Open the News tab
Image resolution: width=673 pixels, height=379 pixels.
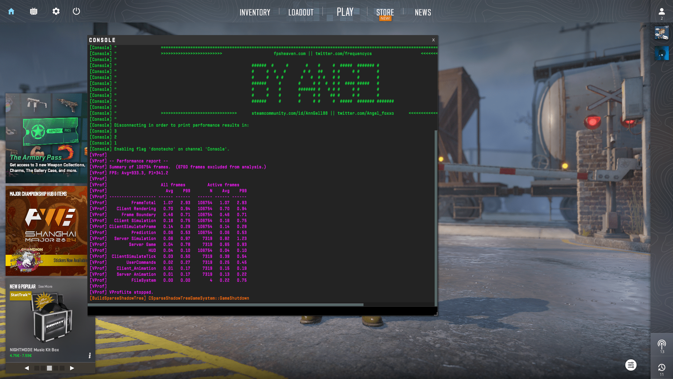point(423,12)
